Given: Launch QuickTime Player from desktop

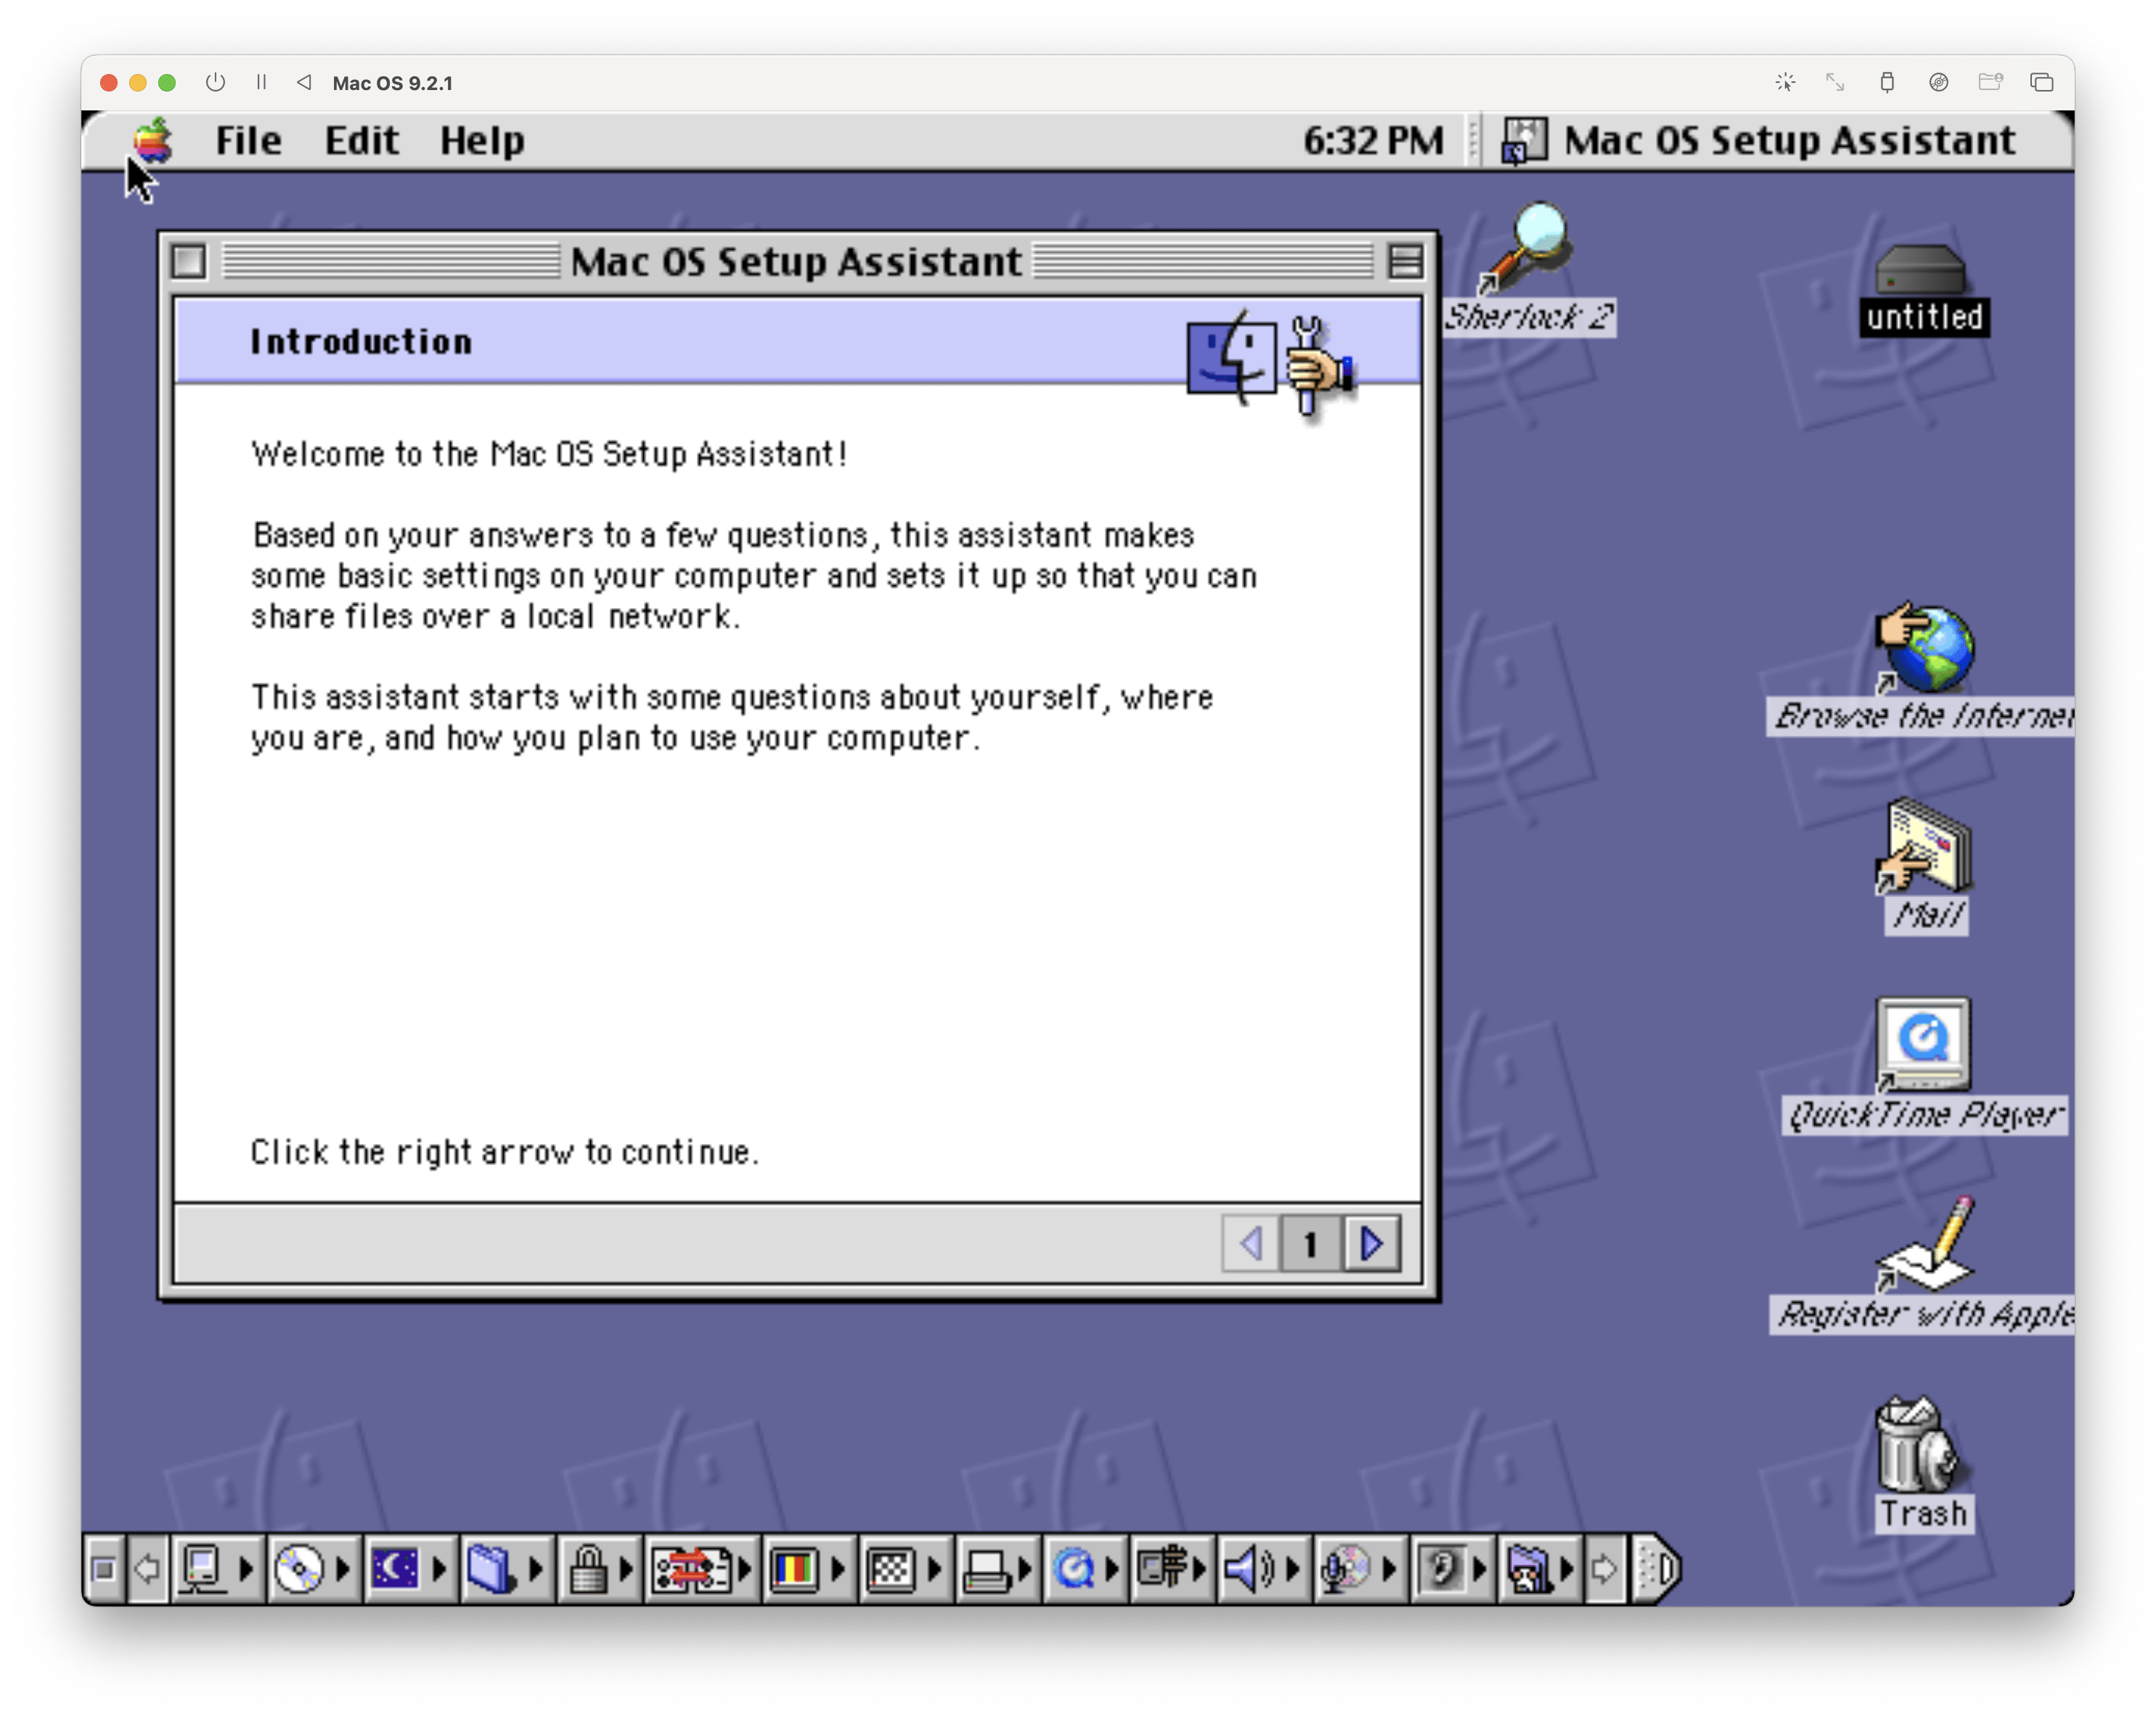Looking at the screenshot, I should [1923, 1044].
